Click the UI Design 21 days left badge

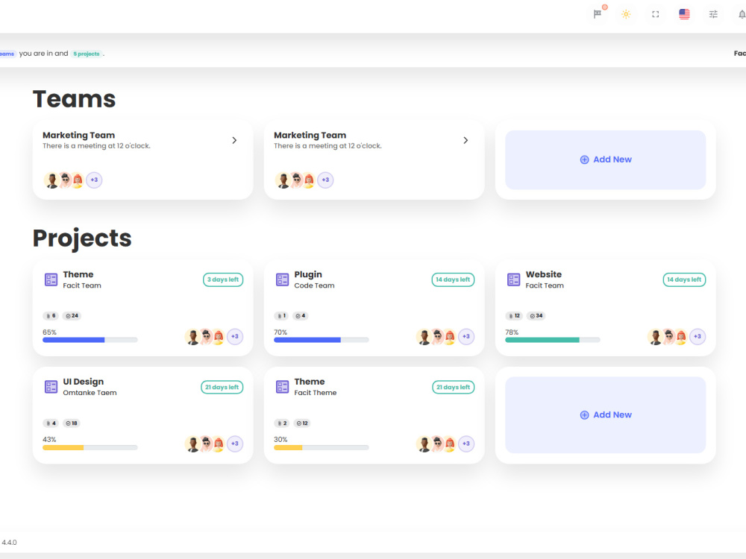[x=222, y=387]
